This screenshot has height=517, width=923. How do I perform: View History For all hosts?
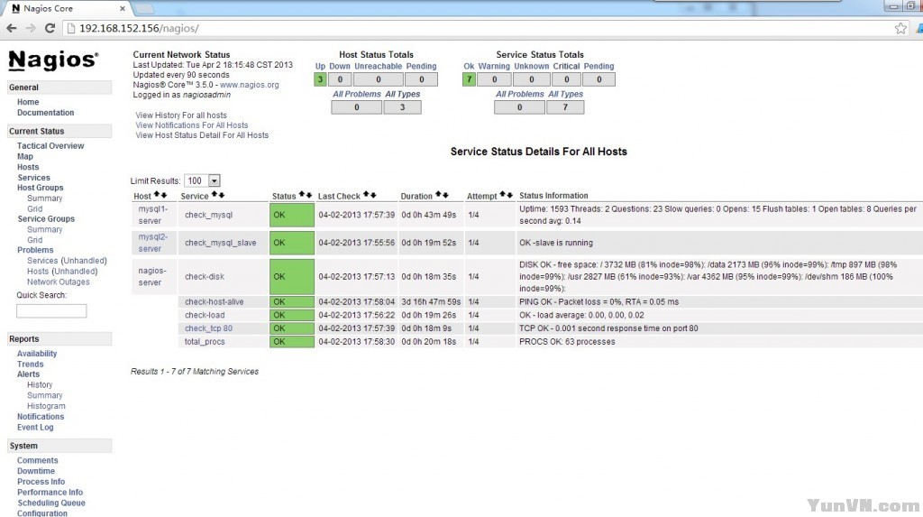point(180,115)
